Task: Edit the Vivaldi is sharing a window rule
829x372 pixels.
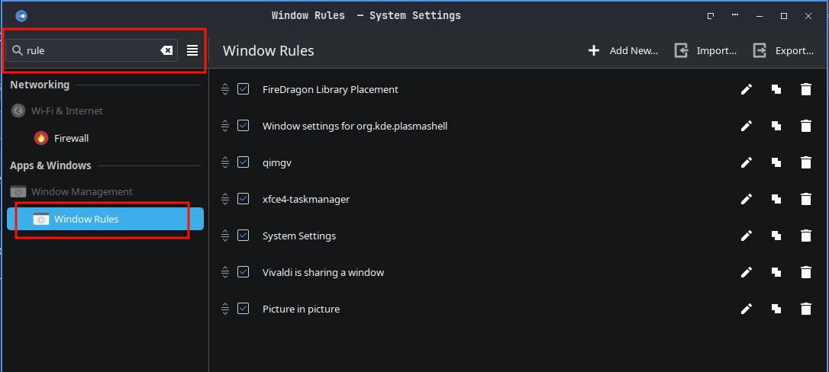Action: pos(747,272)
